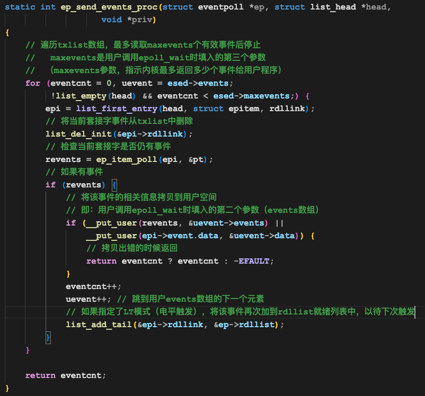Click the list_empty function call

[81, 96]
